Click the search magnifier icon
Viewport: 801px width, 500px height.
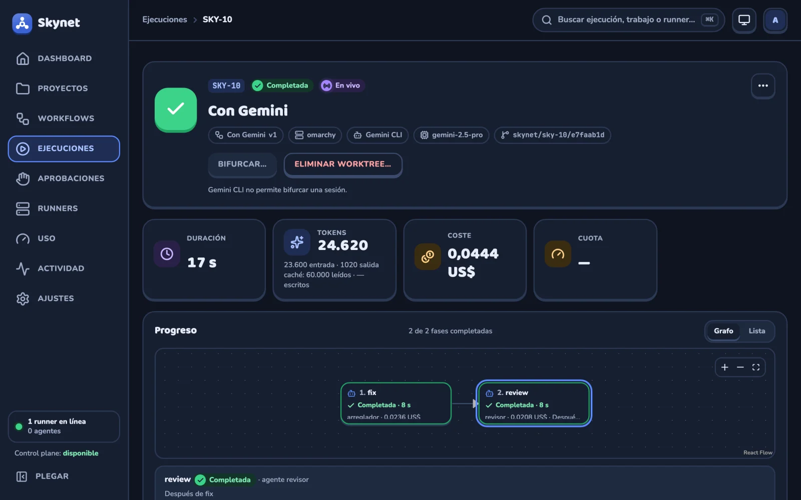coord(547,20)
